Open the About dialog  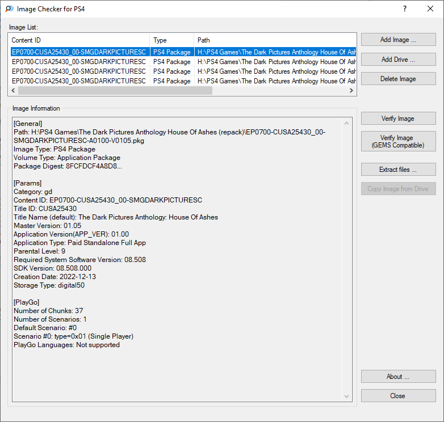[x=398, y=377]
